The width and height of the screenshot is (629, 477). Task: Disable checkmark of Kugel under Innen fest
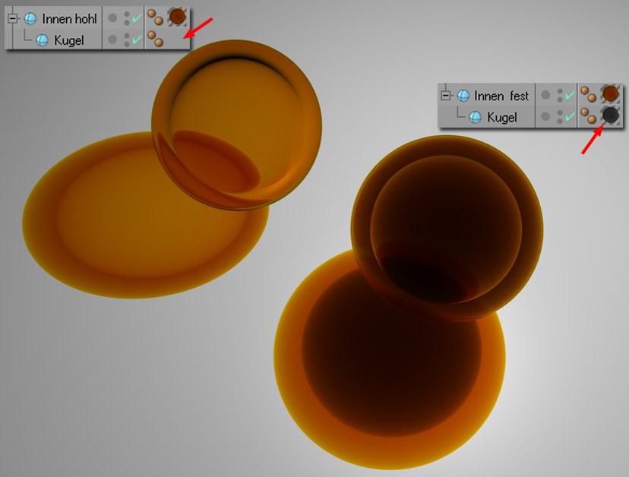(569, 116)
